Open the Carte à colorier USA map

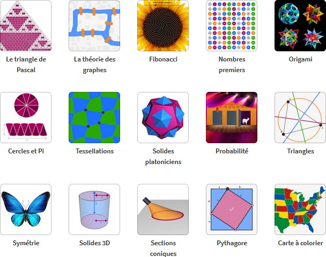coord(300,209)
